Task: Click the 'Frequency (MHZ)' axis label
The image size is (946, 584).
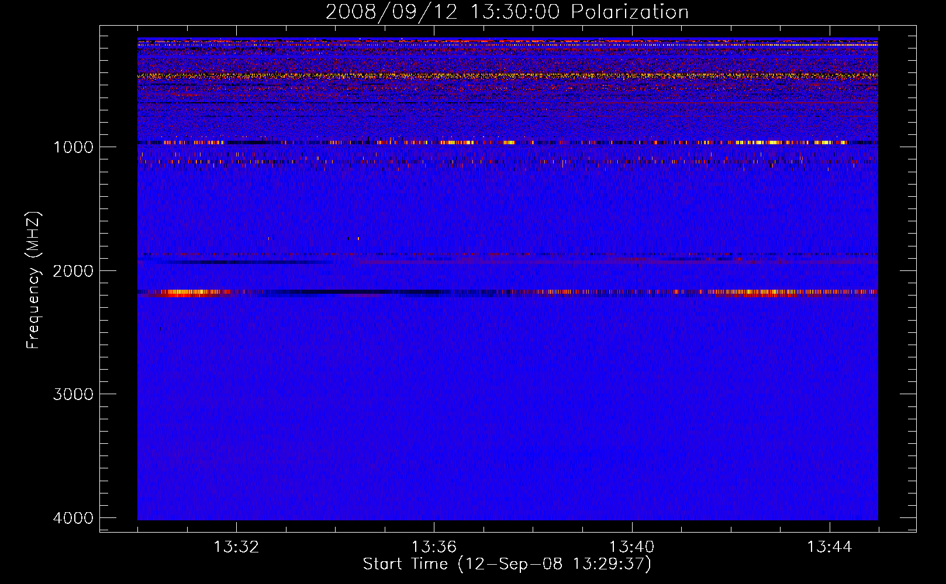Action: pos(34,280)
